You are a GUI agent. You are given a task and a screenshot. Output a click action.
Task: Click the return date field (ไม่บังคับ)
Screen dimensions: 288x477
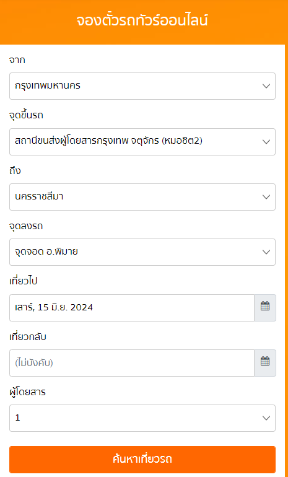coord(132,362)
